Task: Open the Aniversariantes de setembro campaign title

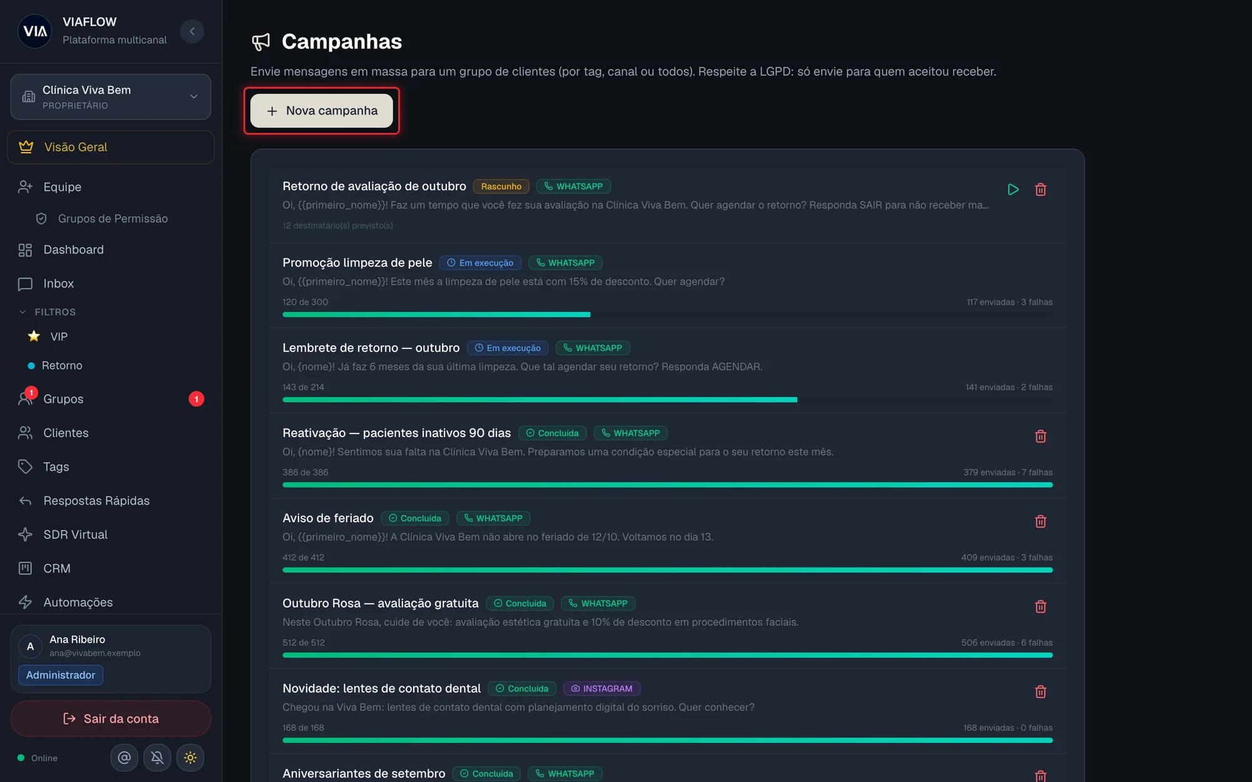Action: (x=364, y=773)
